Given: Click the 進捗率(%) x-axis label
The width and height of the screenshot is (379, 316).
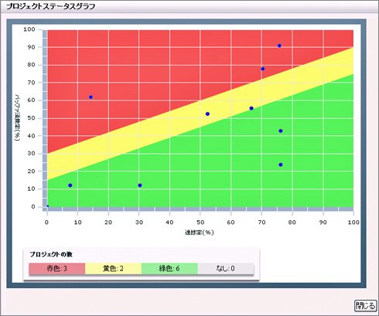Looking at the screenshot, I should click(200, 233).
